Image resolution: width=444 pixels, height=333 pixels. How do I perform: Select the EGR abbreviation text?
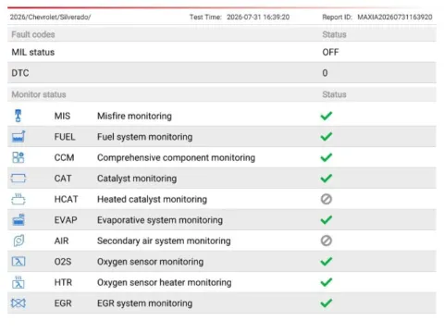tap(63, 303)
